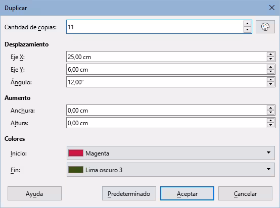Decrease the Altura enlargement value
Screen dimensions: 280x208
pyautogui.click(x=271, y=125)
